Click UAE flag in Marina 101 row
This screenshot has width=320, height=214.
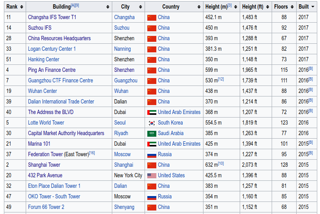[152, 144]
